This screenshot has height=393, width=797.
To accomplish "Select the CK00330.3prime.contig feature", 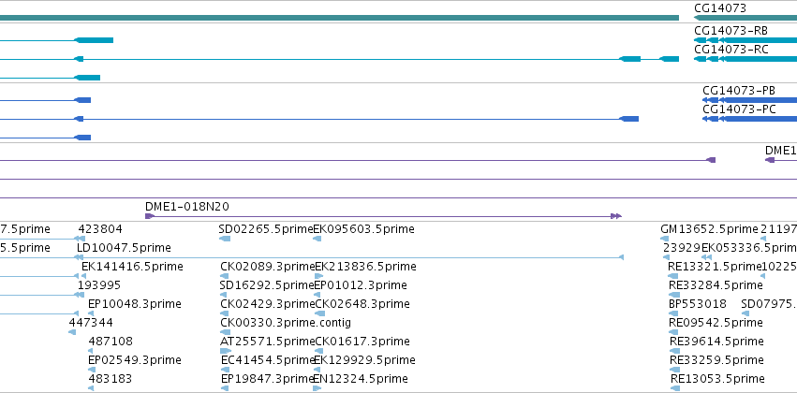I will click(225, 332).
